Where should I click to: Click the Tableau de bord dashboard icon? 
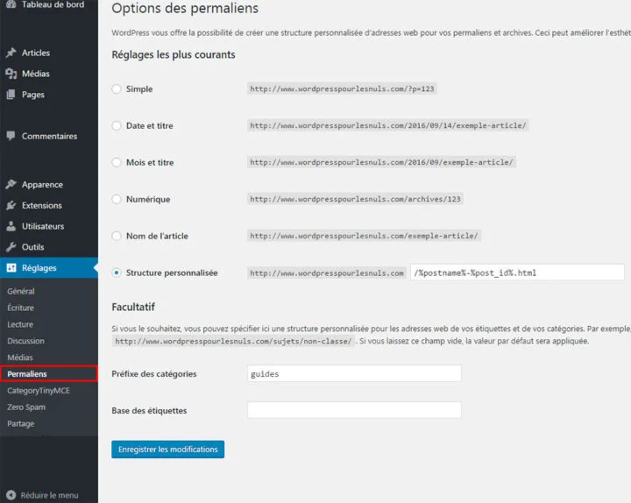tap(11, 4)
